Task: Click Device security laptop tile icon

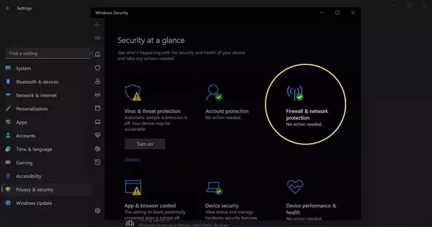Action: (214, 188)
